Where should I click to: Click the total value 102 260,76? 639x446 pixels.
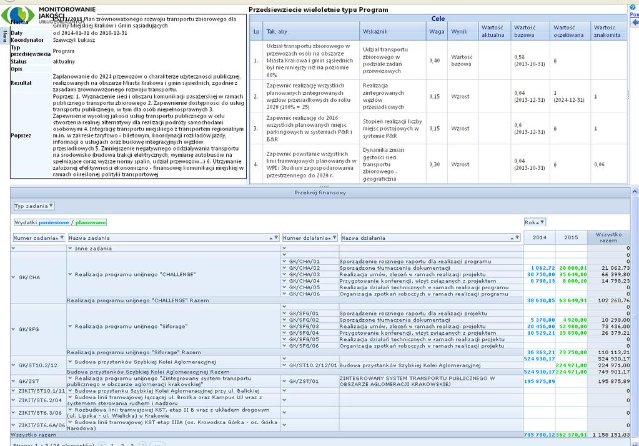[614, 300]
